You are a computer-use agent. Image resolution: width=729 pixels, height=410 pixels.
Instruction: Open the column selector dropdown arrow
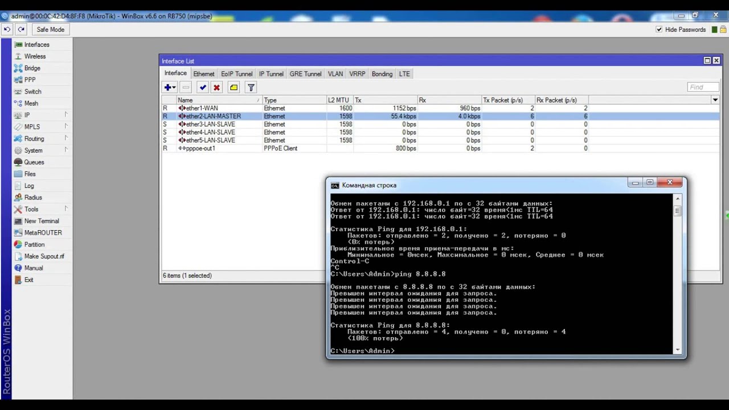click(715, 100)
